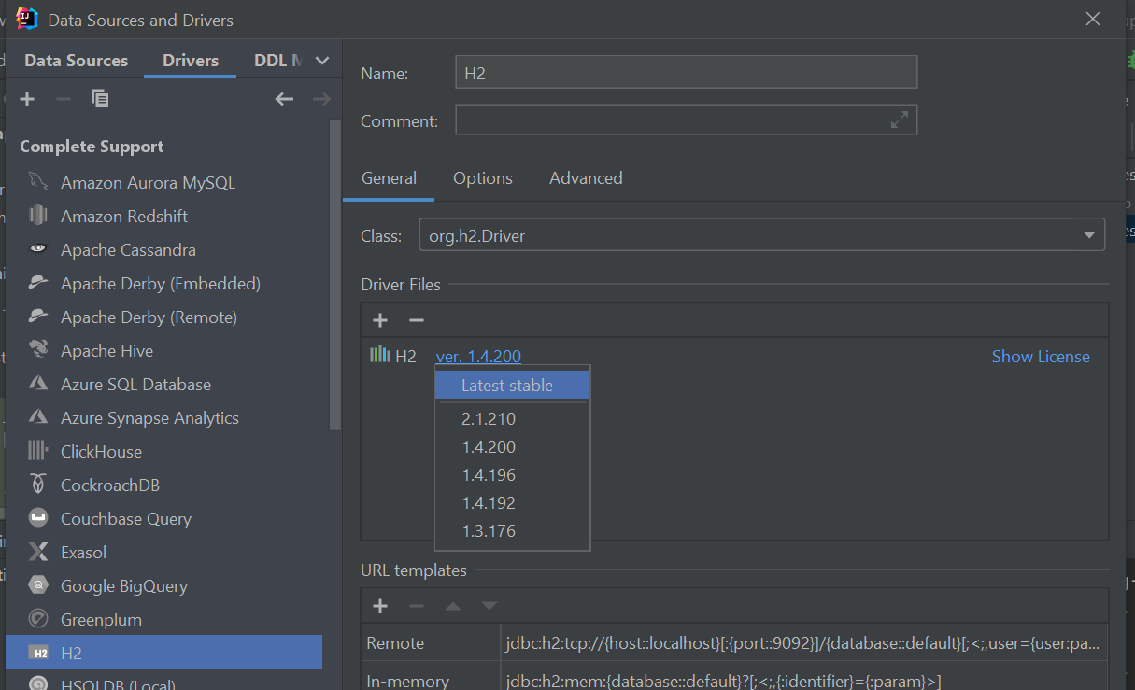Click the Couchbase Query icon
This screenshot has height=690, width=1135.
click(x=38, y=518)
